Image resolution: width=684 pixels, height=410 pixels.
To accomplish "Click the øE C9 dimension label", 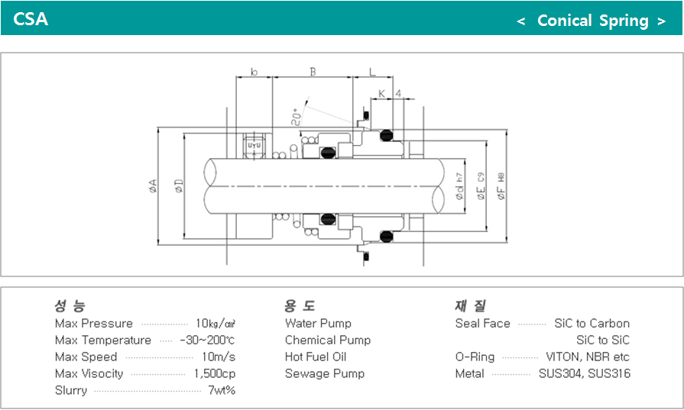I will (481, 186).
